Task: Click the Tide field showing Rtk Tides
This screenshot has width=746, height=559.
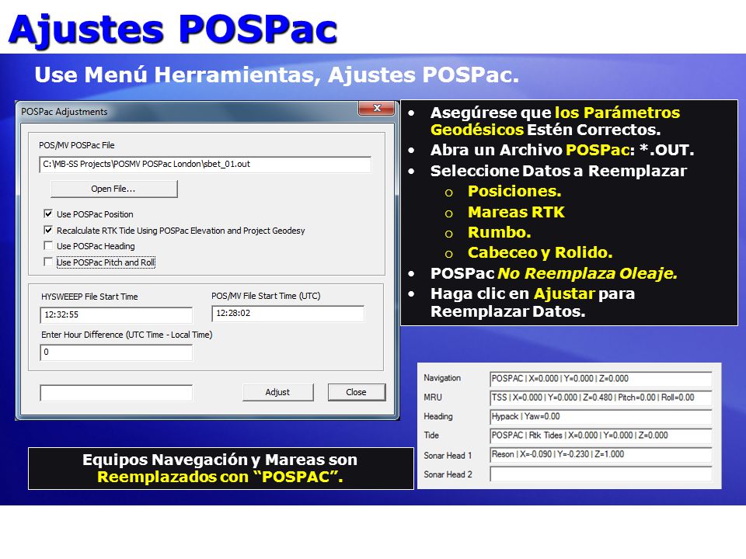Action: pyautogui.click(x=601, y=436)
